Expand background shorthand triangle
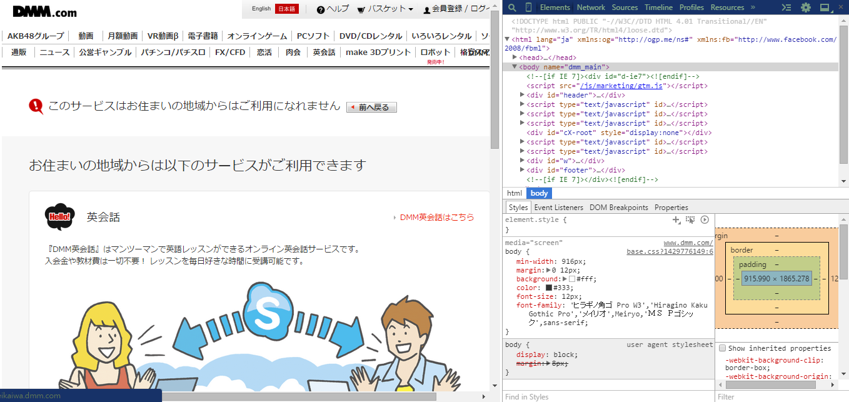Image resolution: width=849 pixels, height=402 pixels. [565, 279]
